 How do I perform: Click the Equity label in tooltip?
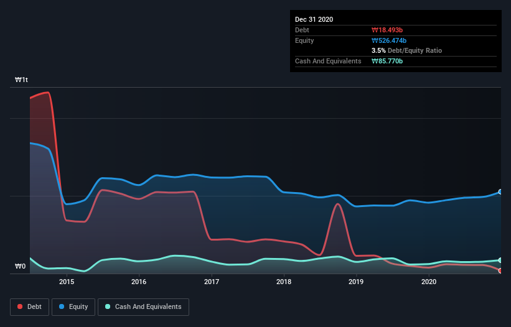tap(304, 40)
